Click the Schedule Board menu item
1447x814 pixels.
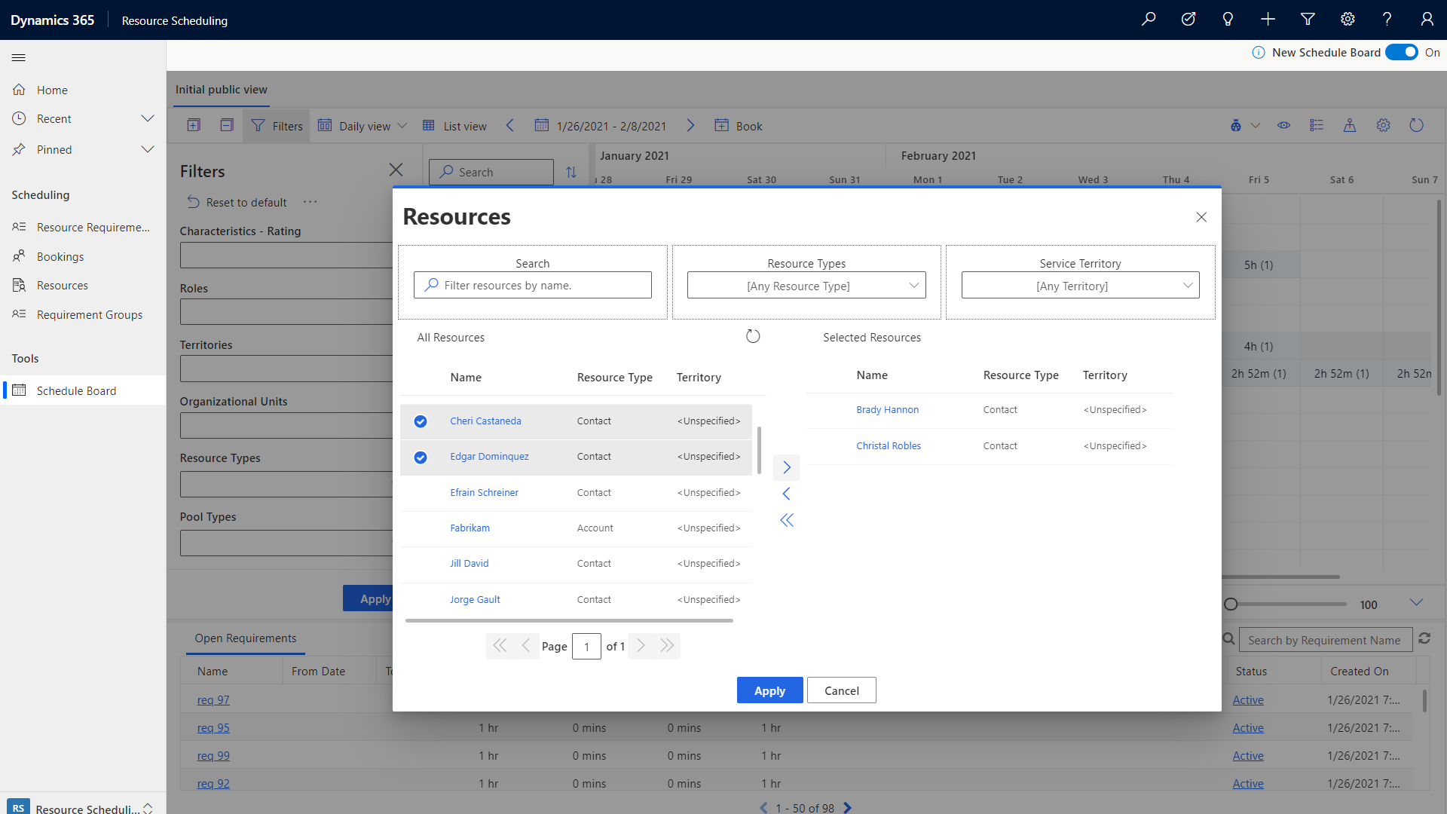tap(75, 390)
